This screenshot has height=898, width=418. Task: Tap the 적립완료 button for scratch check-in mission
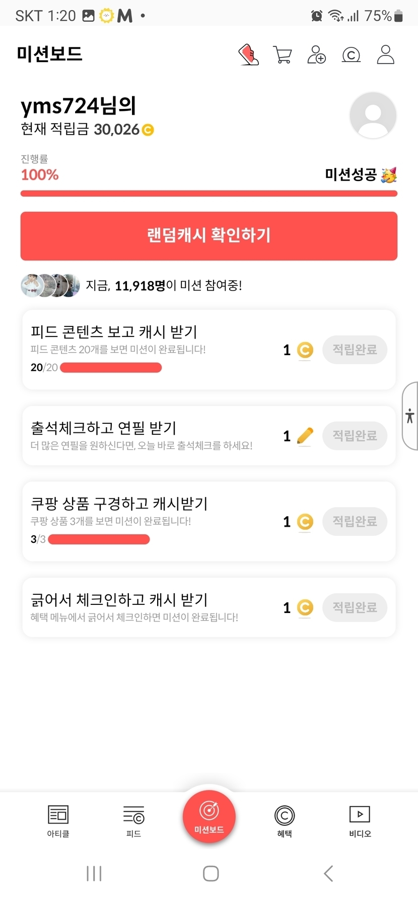point(355,607)
